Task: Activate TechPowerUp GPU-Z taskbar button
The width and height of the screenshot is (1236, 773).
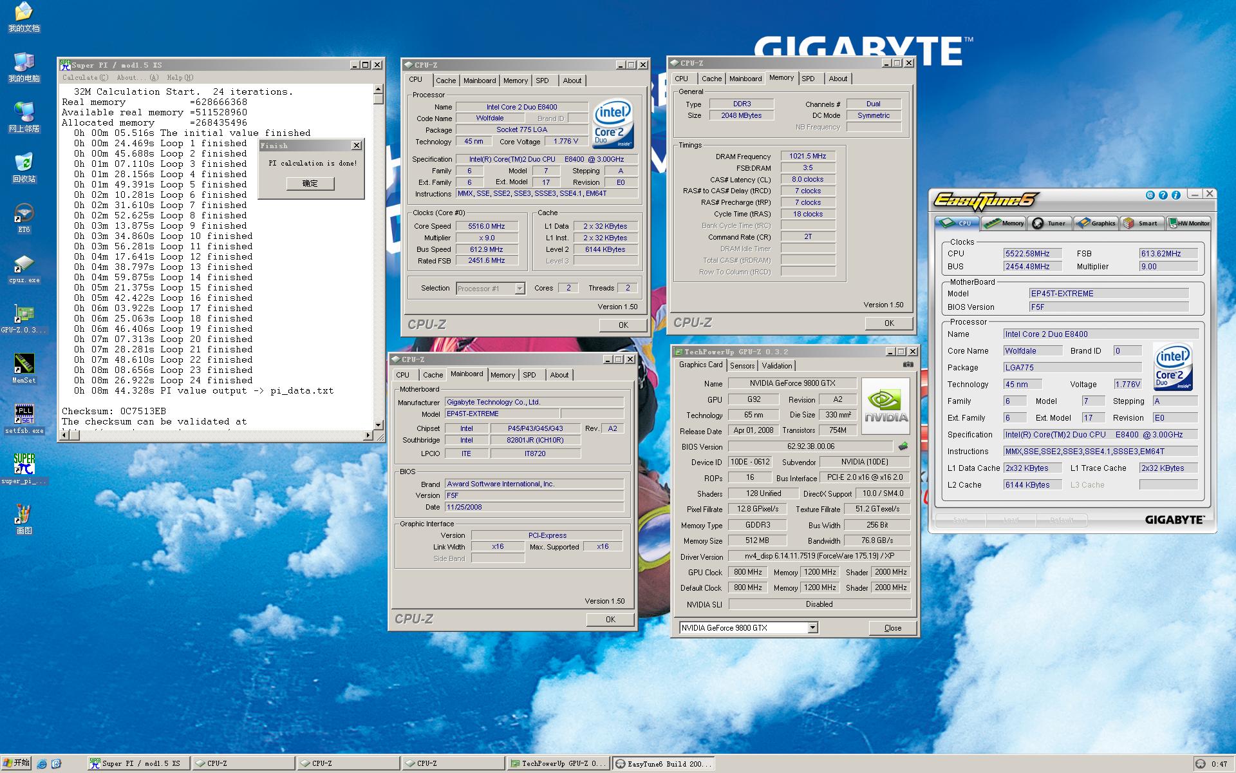Action: point(557,763)
